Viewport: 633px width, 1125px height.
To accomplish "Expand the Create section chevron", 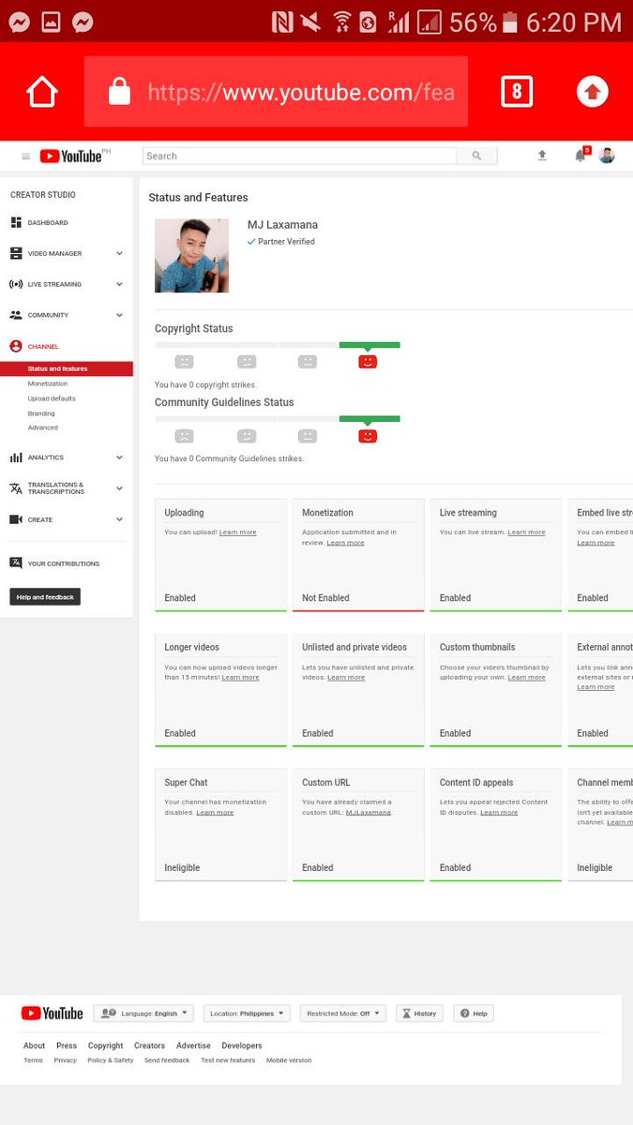I will coord(119,519).
